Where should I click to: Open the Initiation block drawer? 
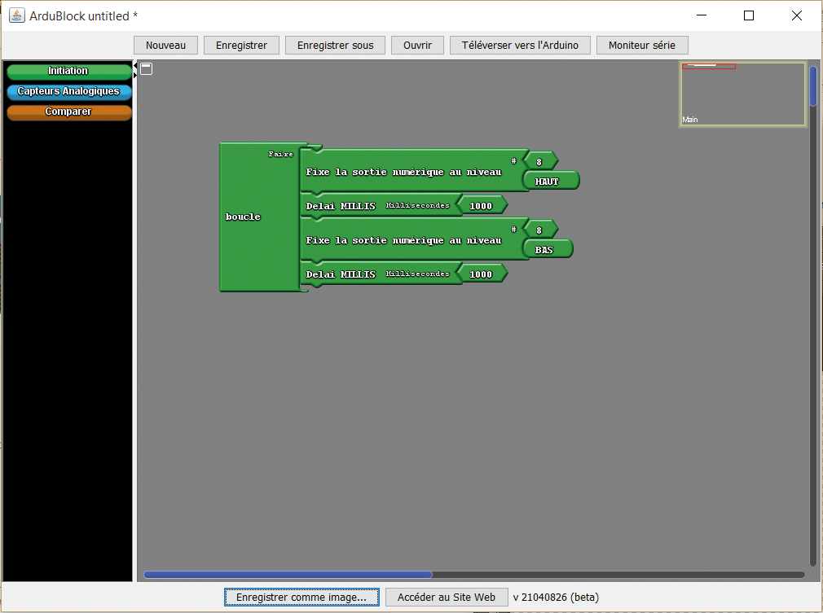[x=68, y=72]
